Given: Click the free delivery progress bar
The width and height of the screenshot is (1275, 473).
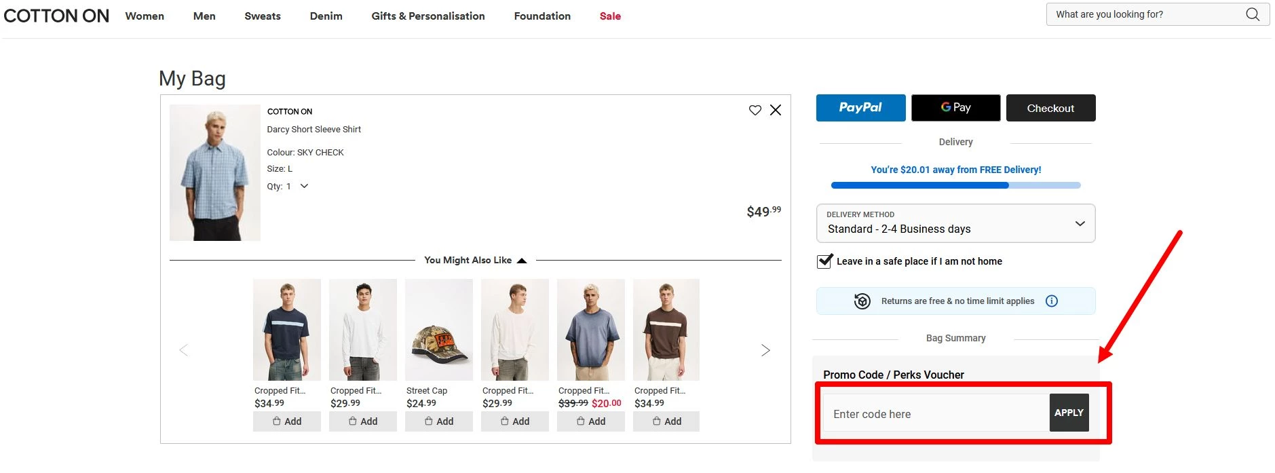Looking at the screenshot, I should [x=955, y=185].
